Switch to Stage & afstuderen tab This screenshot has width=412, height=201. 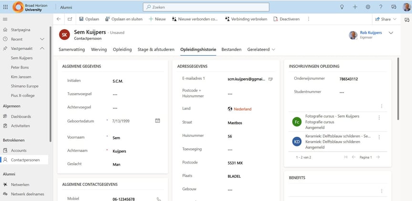click(156, 49)
